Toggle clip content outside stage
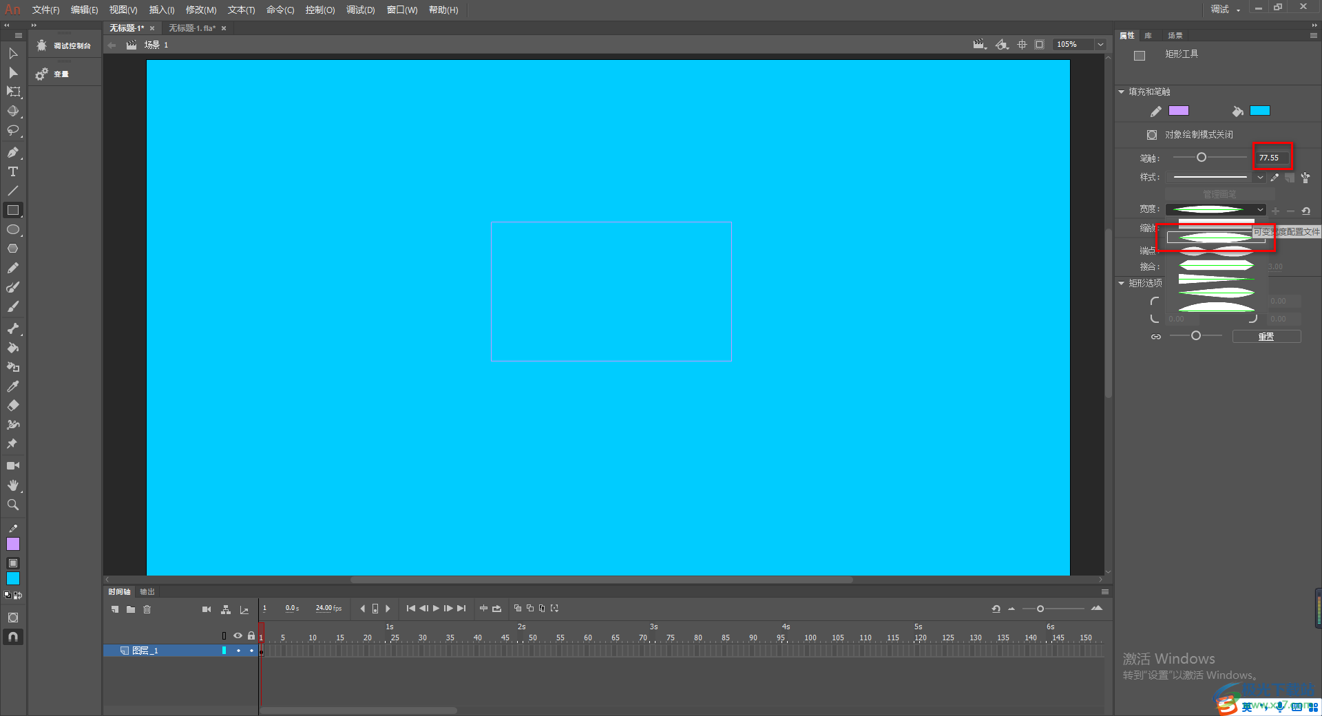Viewport: 1322px width, 716px height. (1040, 45)
